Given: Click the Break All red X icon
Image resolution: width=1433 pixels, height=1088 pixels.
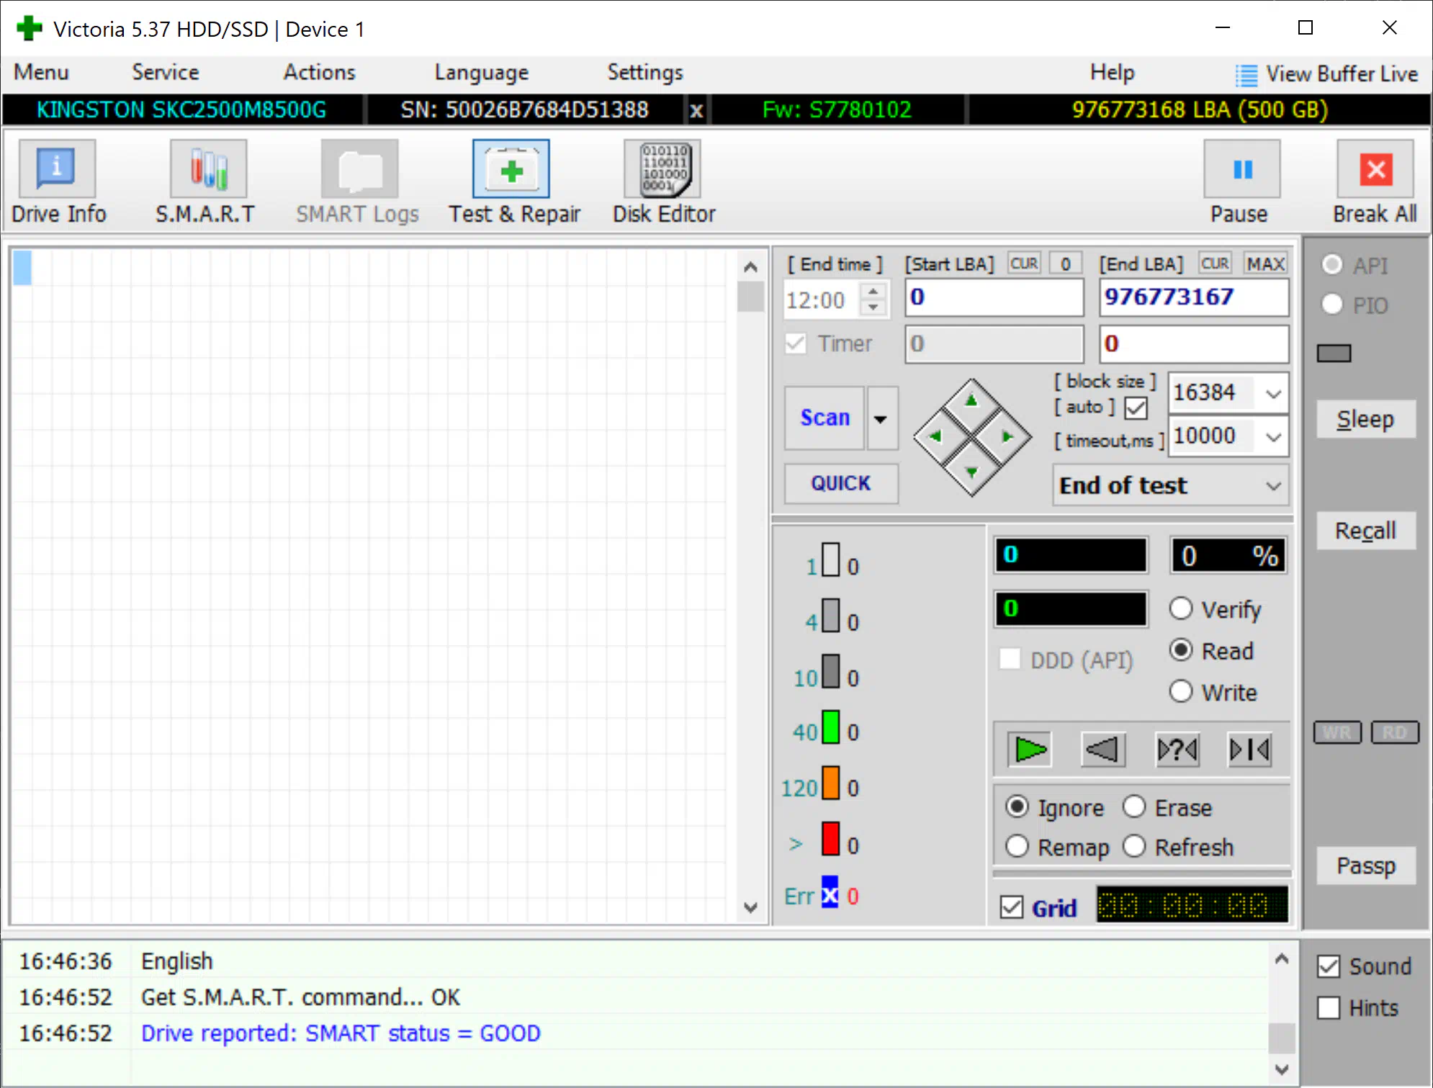Looking at the screenshot, I should (x=1375, y=168).
